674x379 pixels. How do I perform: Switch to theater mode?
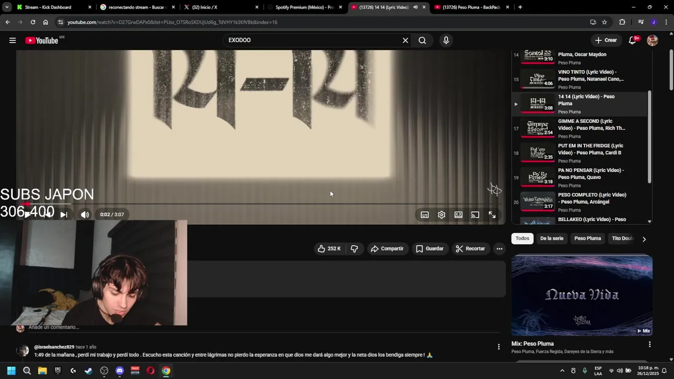coord(458,215)
